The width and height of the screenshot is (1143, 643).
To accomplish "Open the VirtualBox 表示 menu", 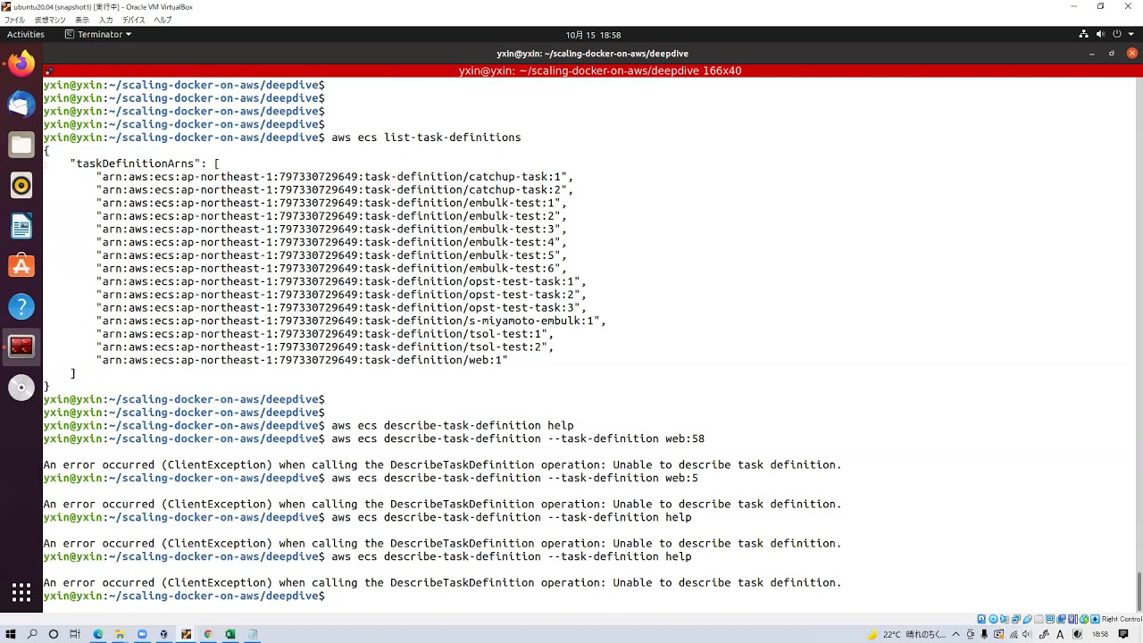I will point(82,20).
